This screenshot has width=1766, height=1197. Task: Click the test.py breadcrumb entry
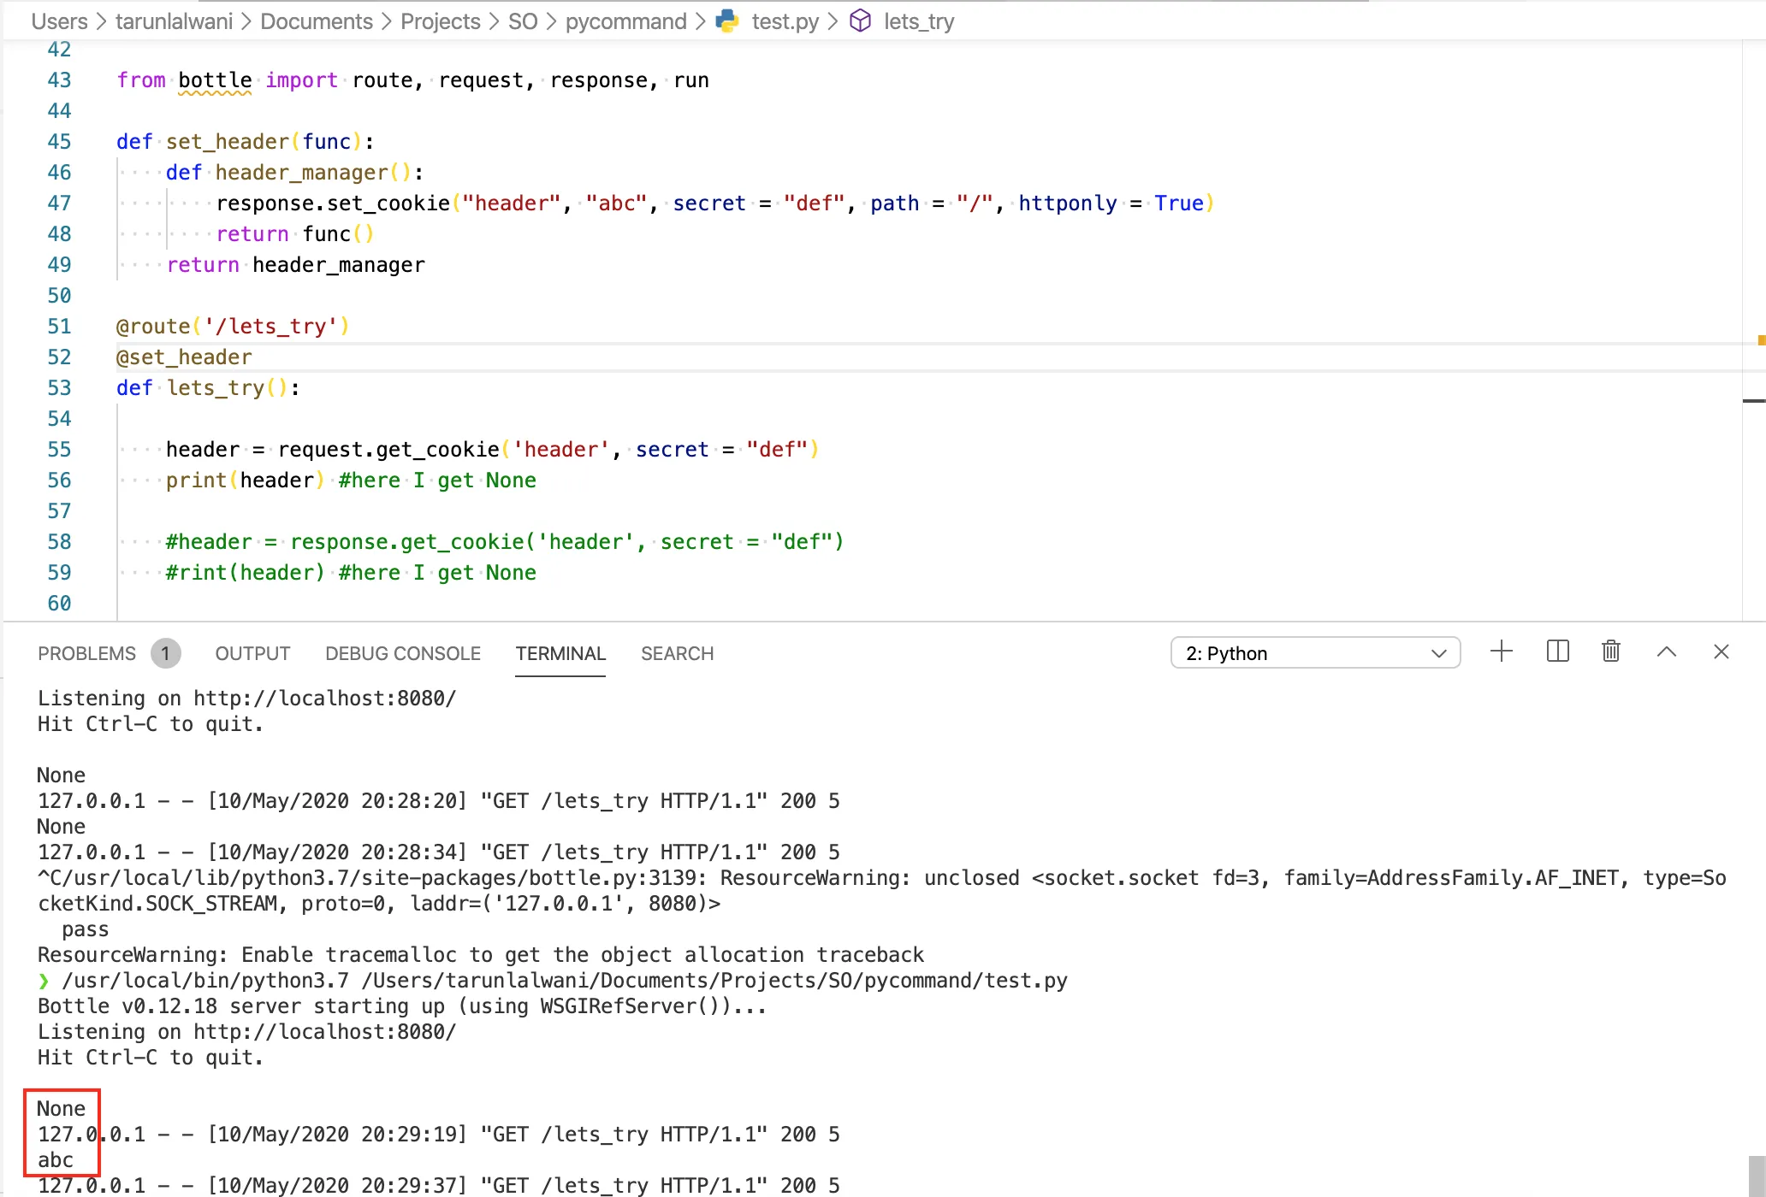tap(785, 21)
